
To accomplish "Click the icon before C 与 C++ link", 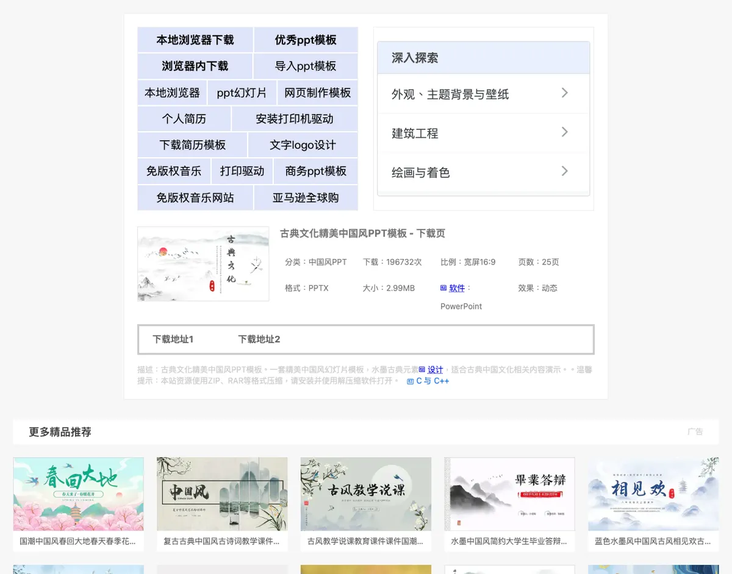I will click(x=411, y=381).
